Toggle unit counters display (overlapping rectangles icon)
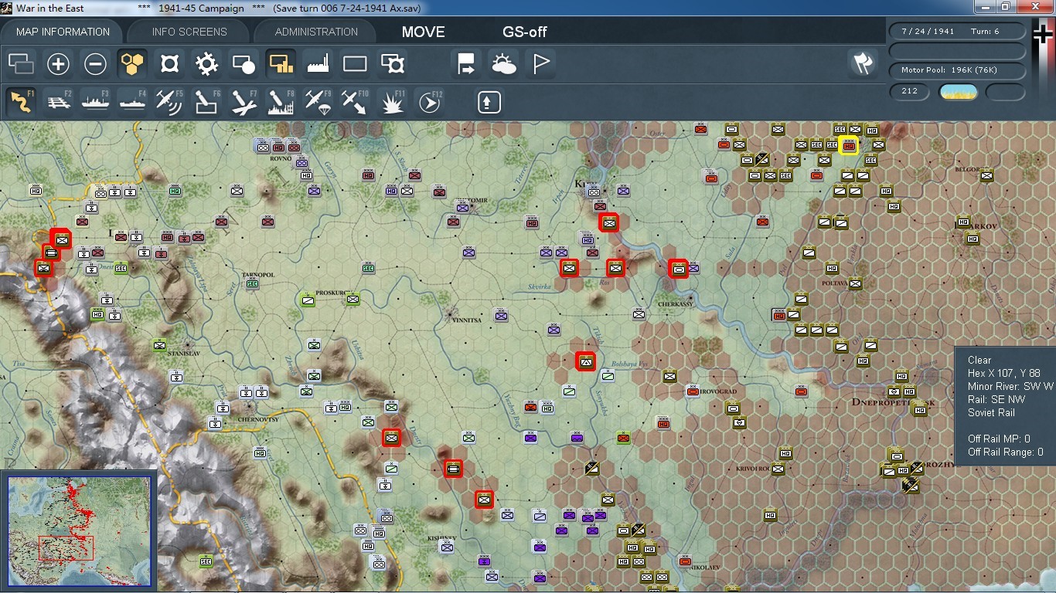1056x593 pixels. [21, 64]
